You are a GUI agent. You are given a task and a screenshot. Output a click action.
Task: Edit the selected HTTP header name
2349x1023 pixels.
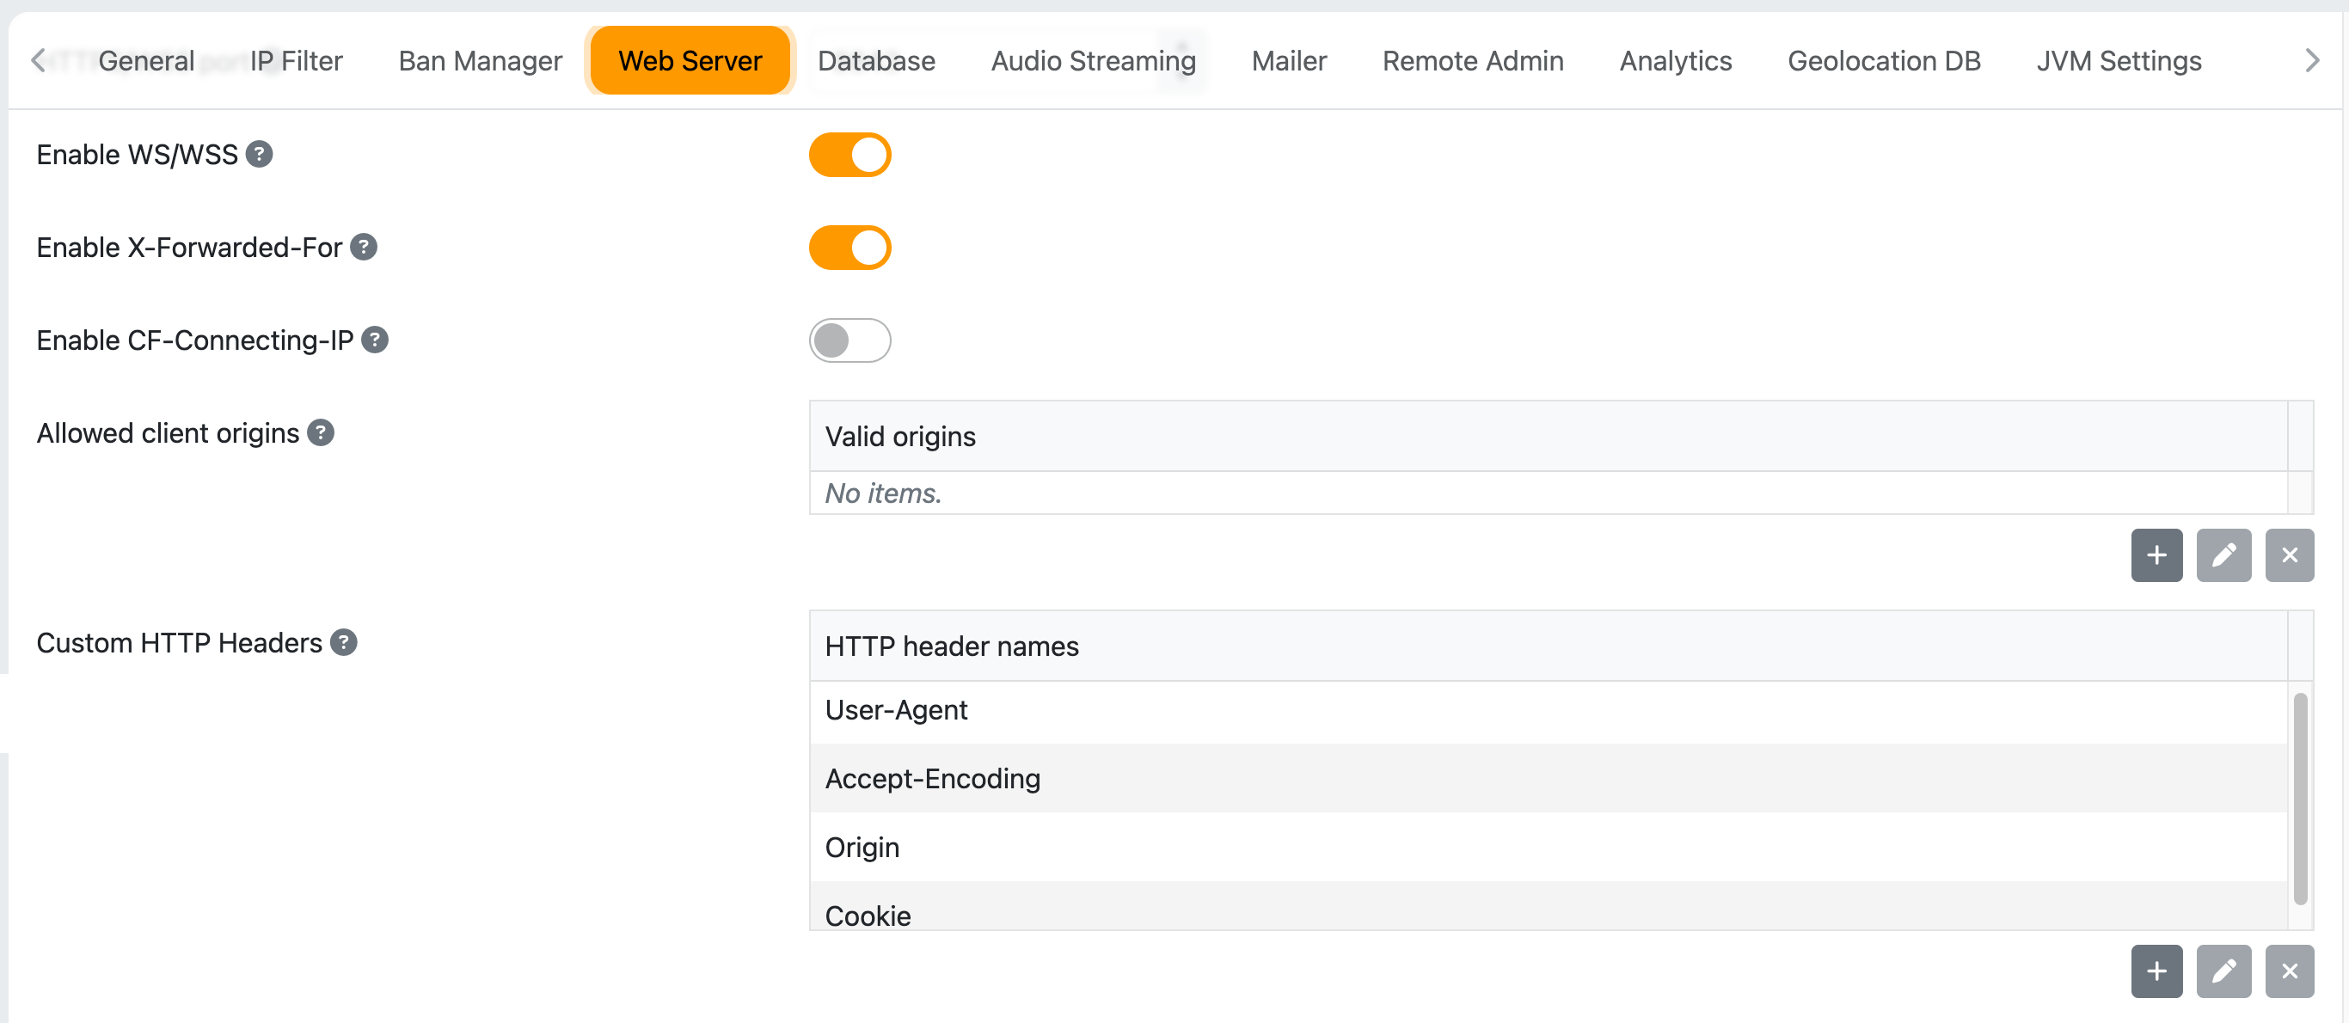pyautogui.click(x=2223, y=971)
